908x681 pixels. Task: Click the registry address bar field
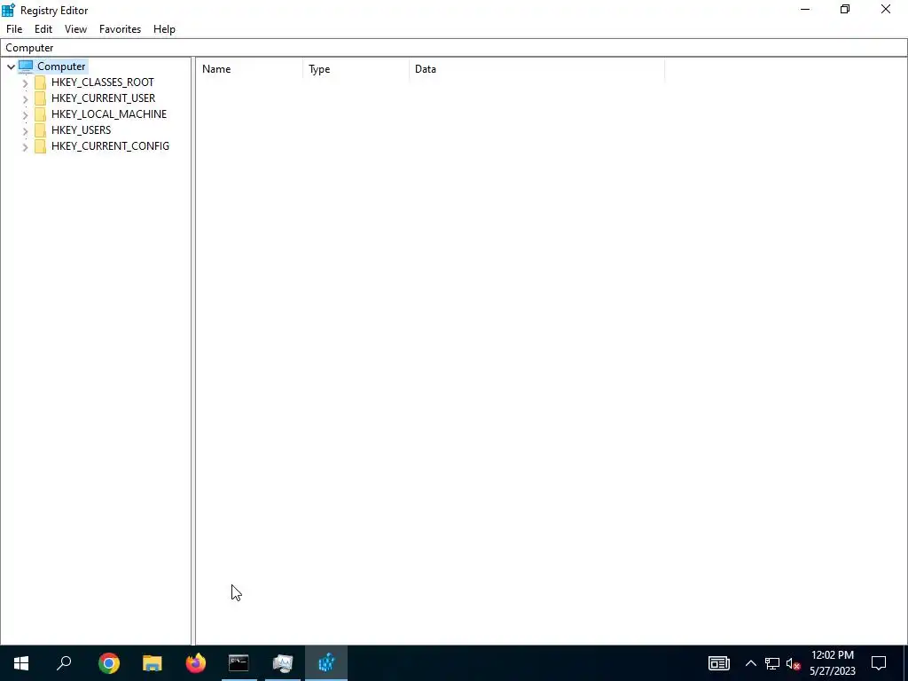[454, 48]
